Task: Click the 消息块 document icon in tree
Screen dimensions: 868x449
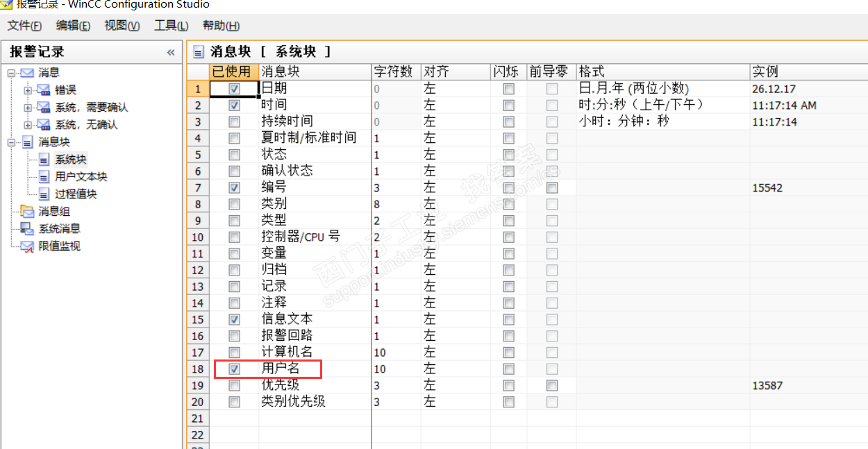Action: coord(27,142)
